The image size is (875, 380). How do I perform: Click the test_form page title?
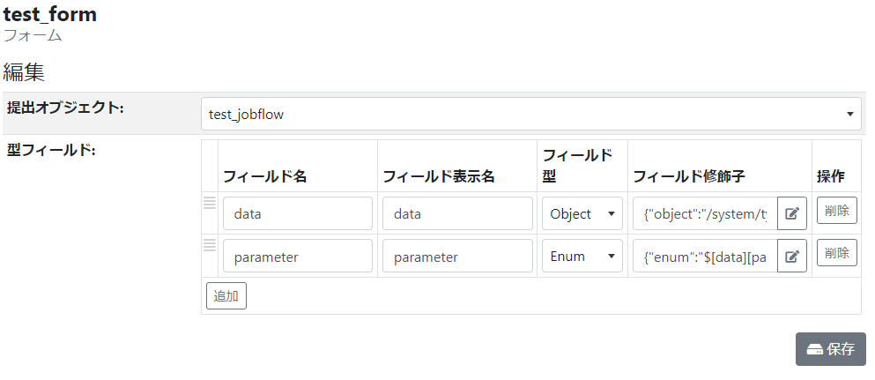coord(50,14)
